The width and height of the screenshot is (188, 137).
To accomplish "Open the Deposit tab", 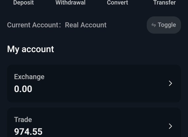I will pos(23,3).
